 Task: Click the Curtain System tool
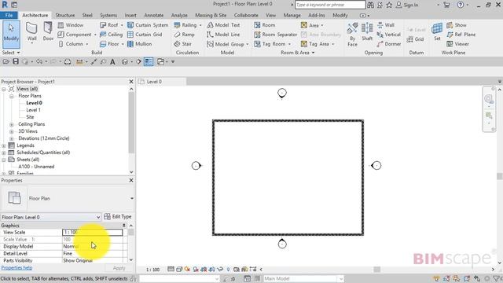(x=148, y=25)
